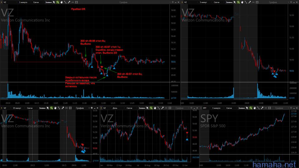The width and height of the screenshot is (299, 168).
Task: Choose arrow drawing tool in День chart
Action: click(163, 108)
